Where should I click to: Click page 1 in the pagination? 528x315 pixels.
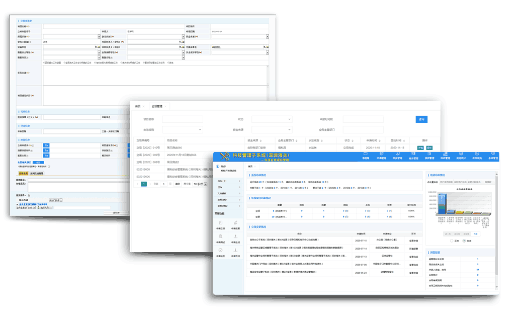click(144, 184)
